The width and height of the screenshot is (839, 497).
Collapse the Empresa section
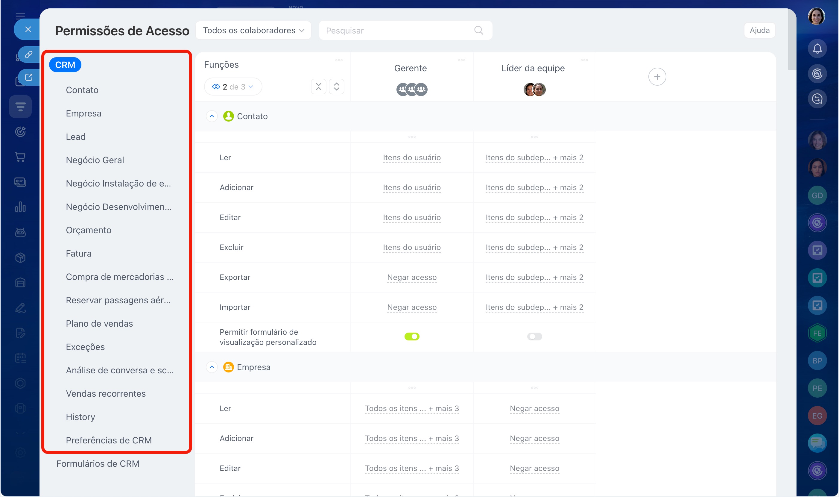click(212, 367)
